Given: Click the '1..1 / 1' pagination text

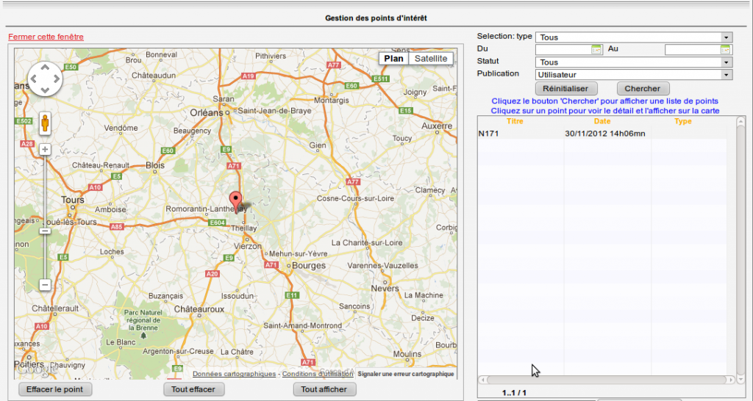Looking at the screenshot, I should (x=514, y=393).
